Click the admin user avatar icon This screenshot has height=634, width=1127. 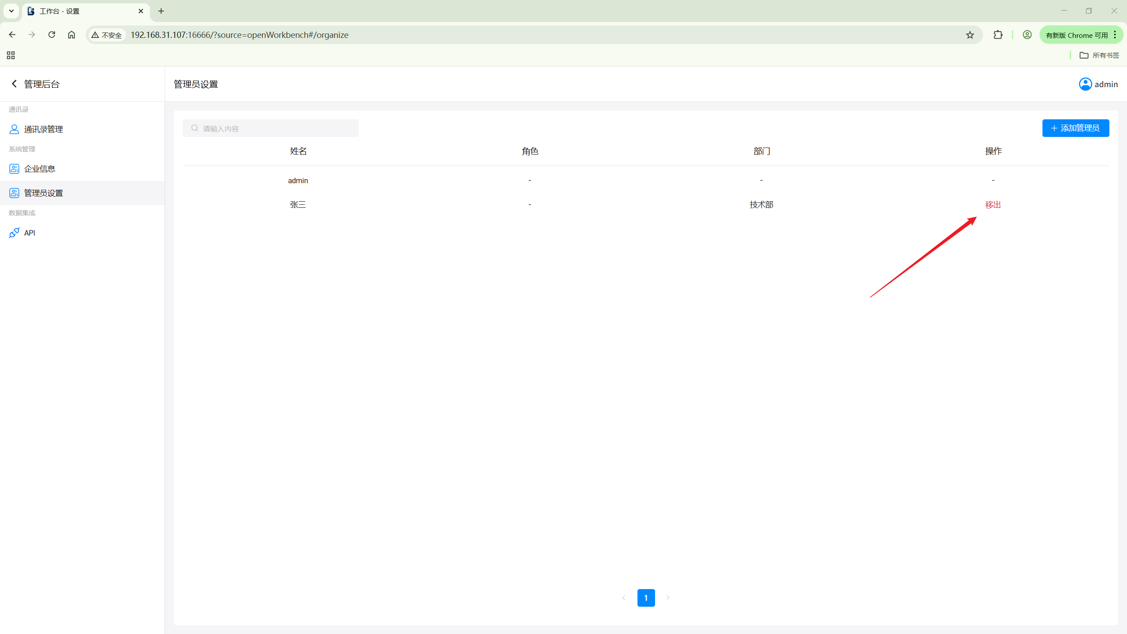[x=1085, y=84]
